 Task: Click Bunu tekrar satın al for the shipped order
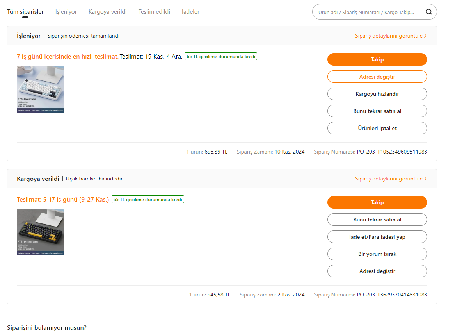point(377,220)
